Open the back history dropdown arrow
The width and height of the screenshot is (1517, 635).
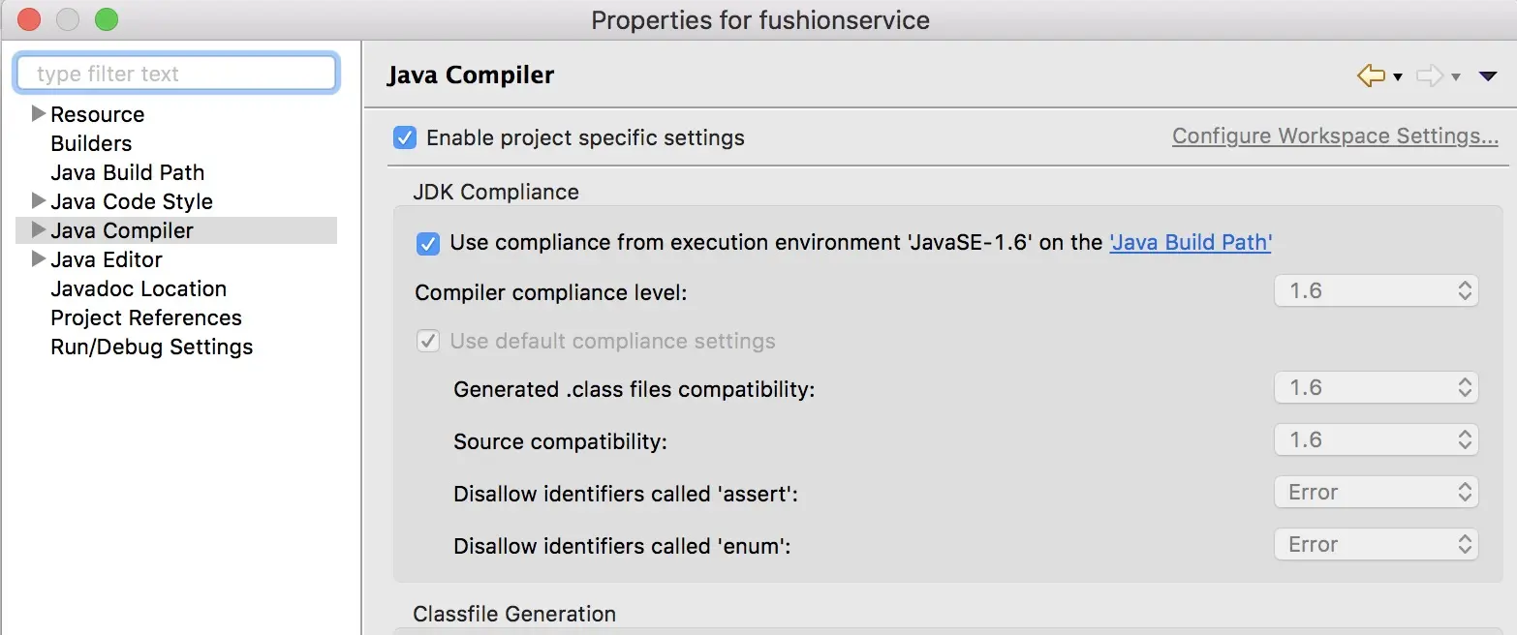click(1398, 77)
